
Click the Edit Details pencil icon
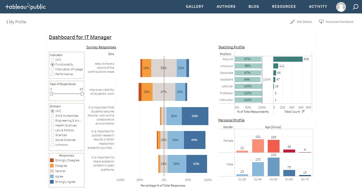[292, 22]
